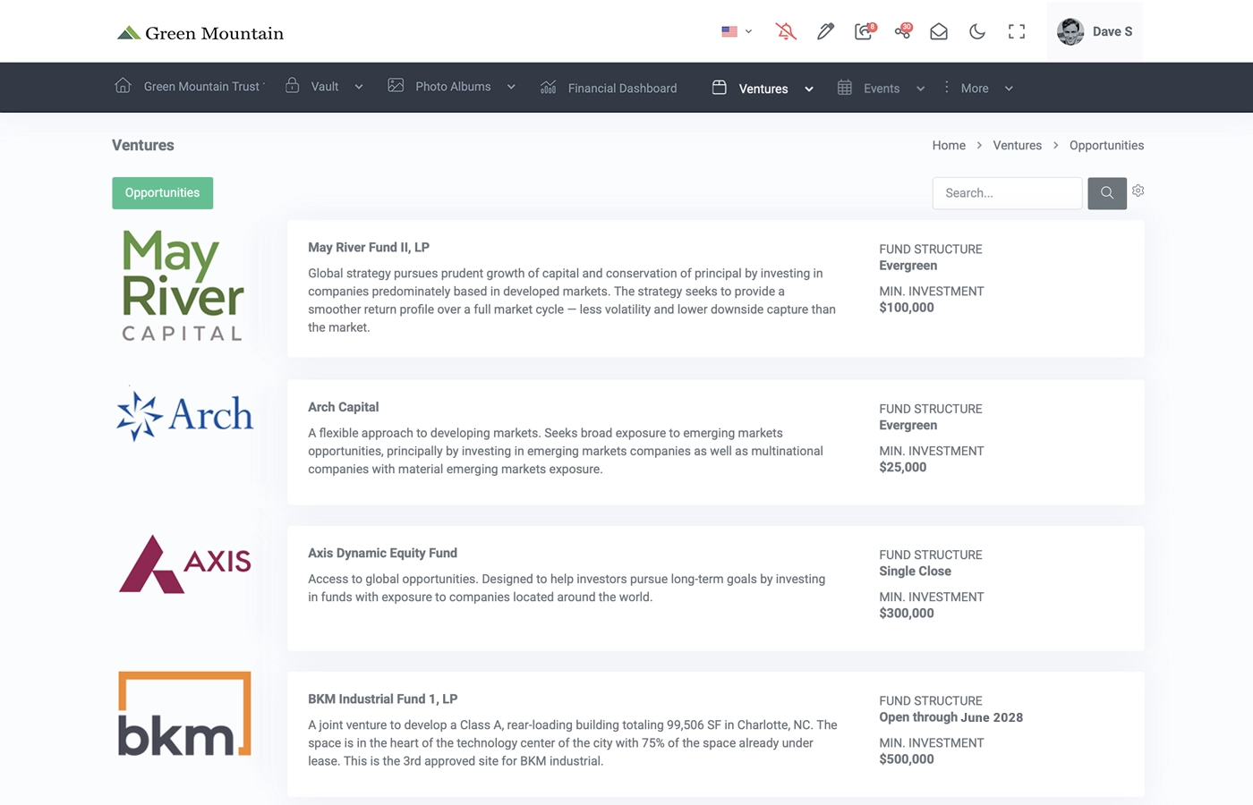
Task: Open Green Mountain Trust nav item
Action: coord(202,87)
